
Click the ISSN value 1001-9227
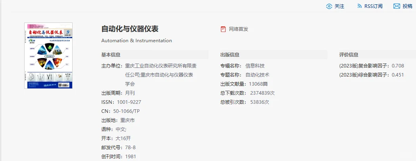(x=129, y=102)
